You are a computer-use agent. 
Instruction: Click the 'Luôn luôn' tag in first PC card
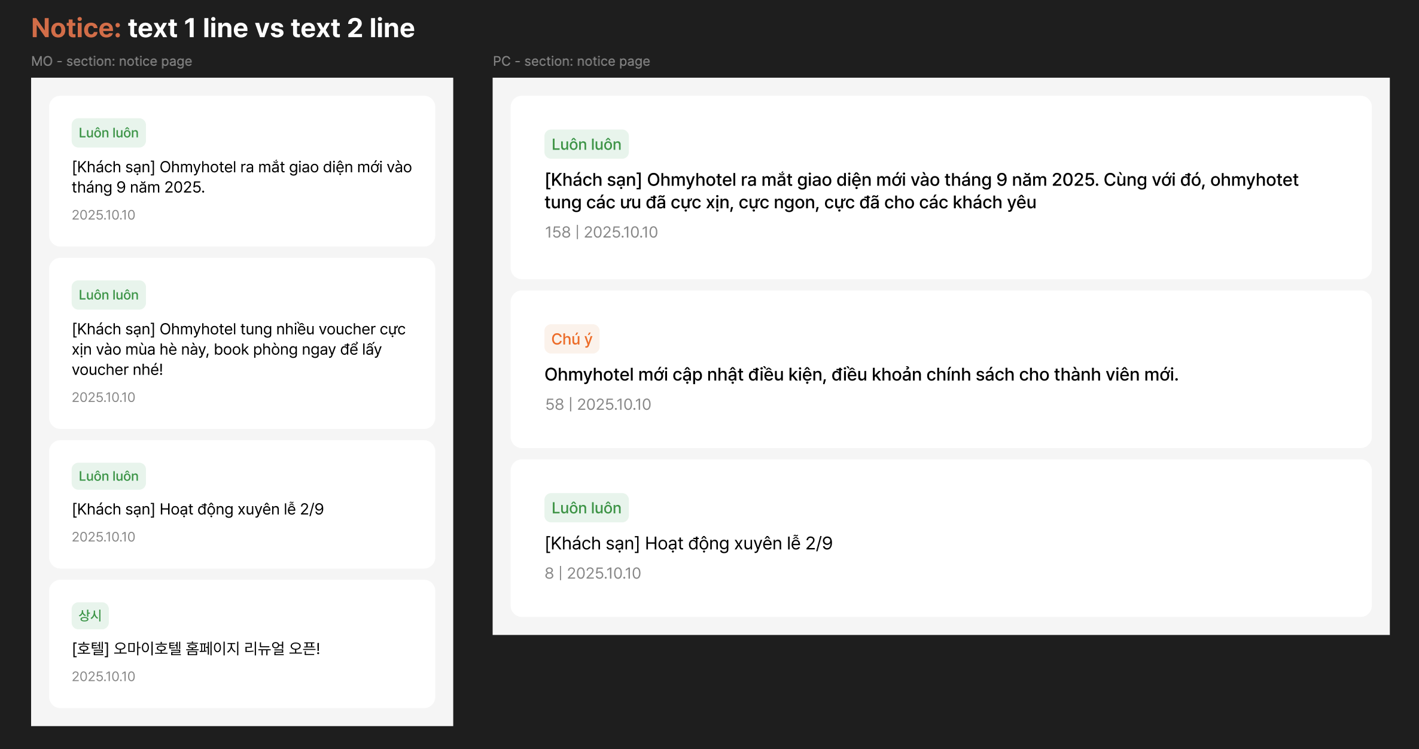pos(586,144)
